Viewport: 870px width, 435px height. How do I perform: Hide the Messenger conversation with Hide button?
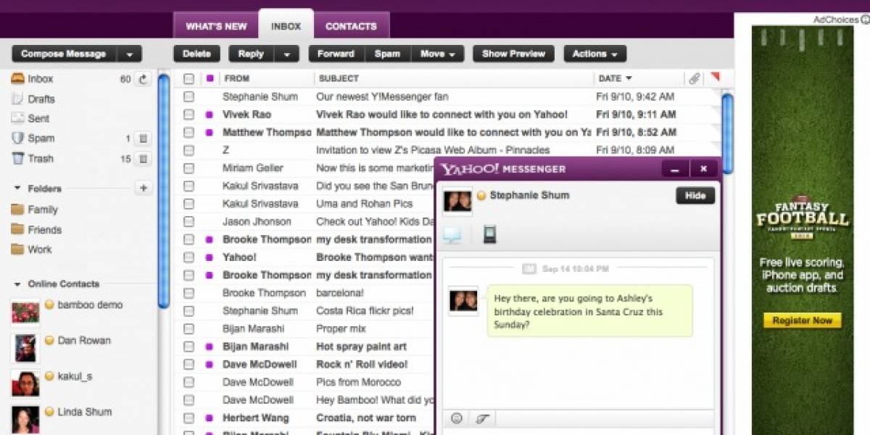(x=695, y=196)
